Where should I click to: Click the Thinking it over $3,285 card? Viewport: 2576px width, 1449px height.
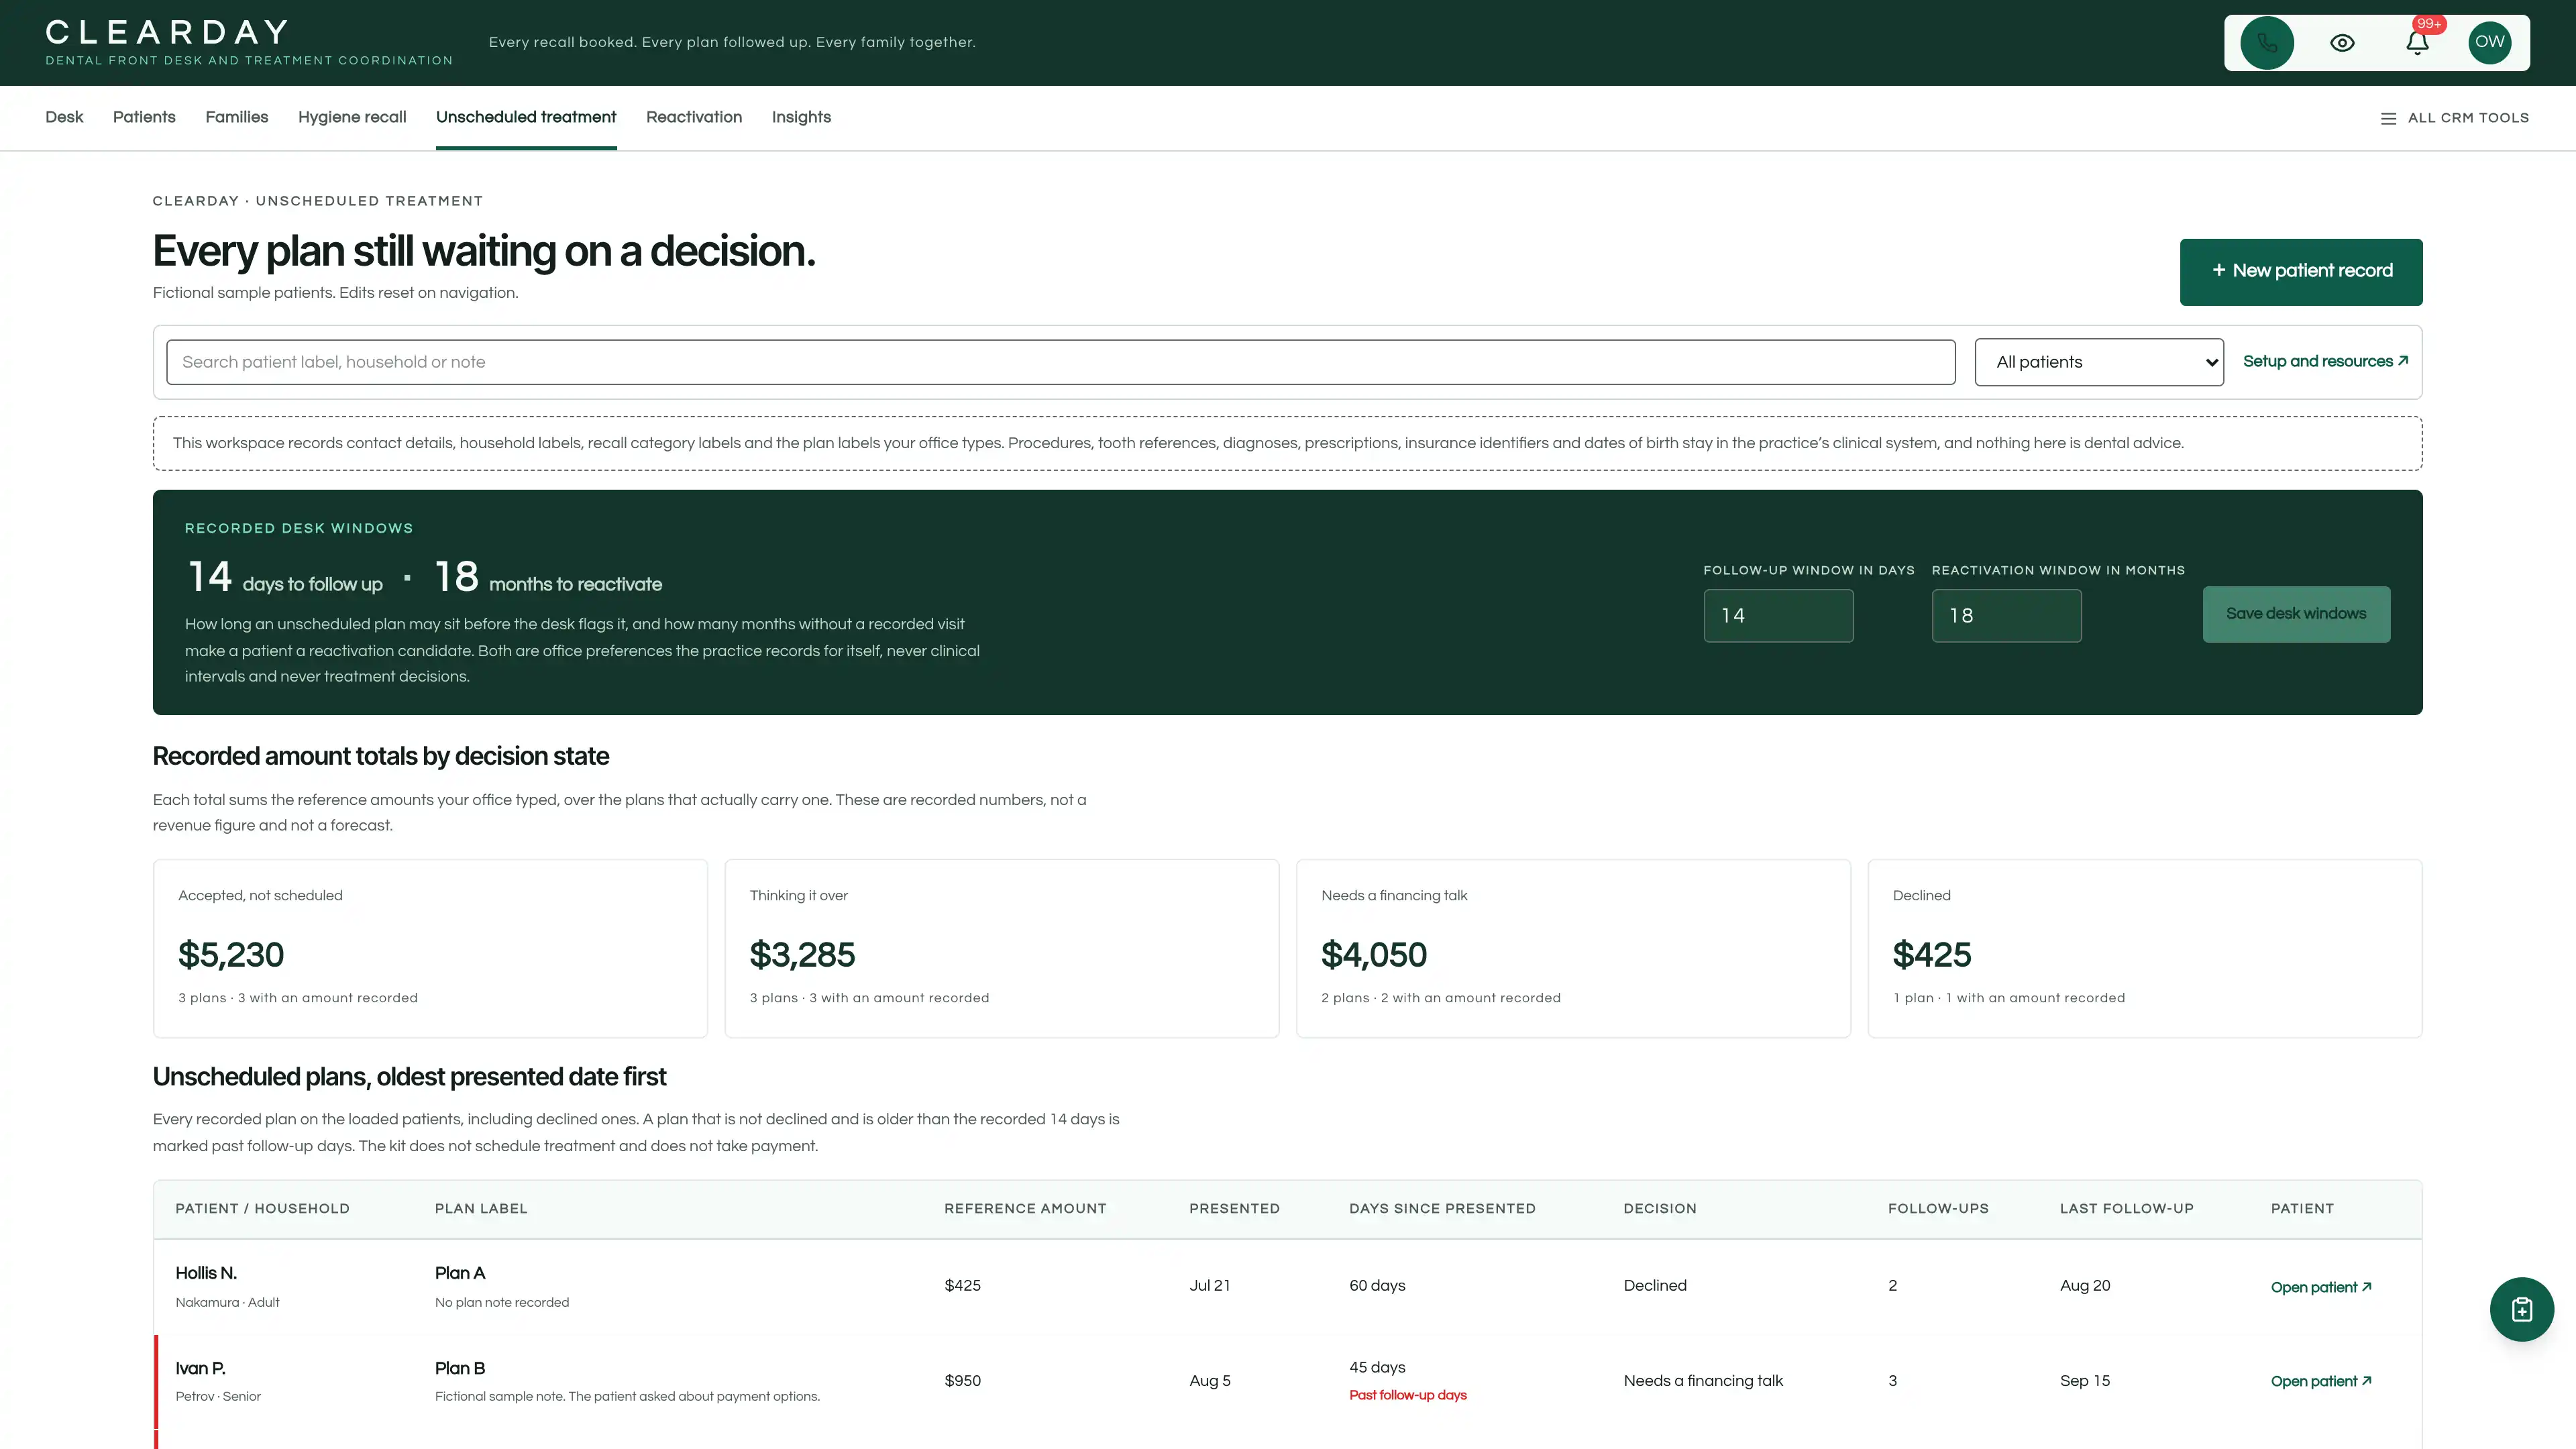coord(1002,948)
